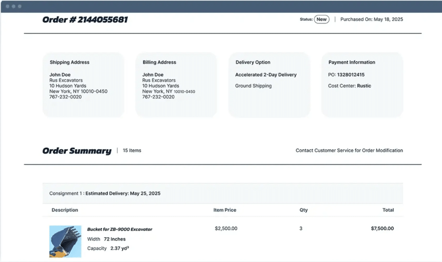The width and height of the screenshot is (442, 262).
Task: Click the 15 Items count label
Action: click(x=132, y=150)
